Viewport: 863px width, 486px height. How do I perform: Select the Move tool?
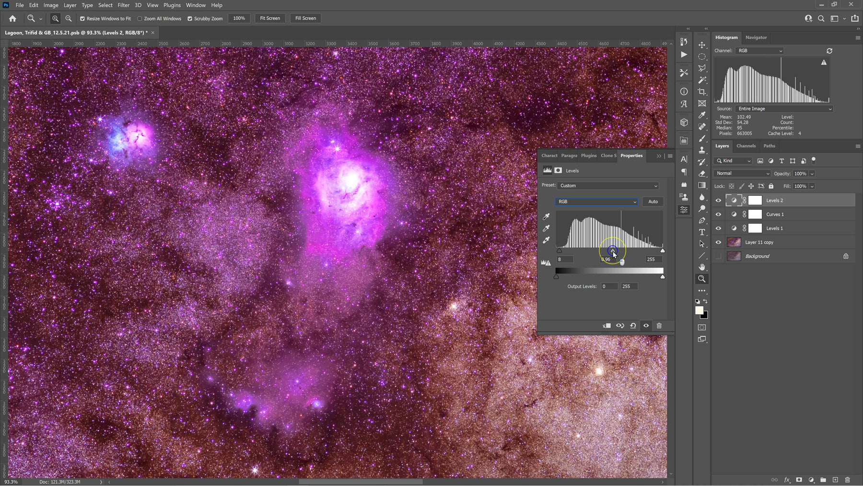click(x=702, y=44)
